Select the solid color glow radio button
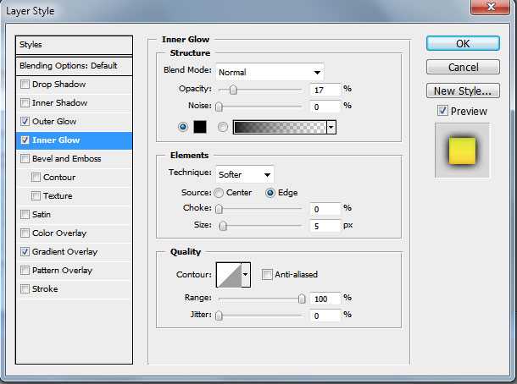The image size is (517, 384). pos(183,127)
